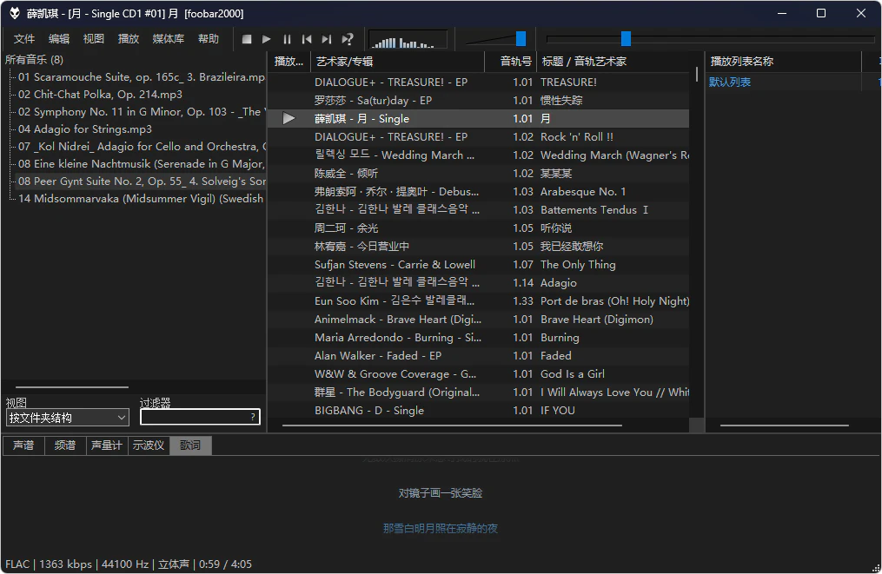Image resolution: width=882 pixels, height=574 pixels.
Task: Select Port de bras (Oh! Holy Night)
Action: 478,301
